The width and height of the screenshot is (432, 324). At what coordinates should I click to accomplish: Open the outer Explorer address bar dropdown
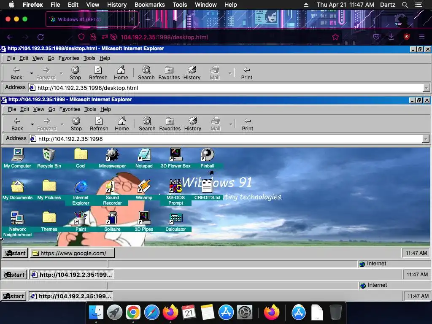point(426,88)
